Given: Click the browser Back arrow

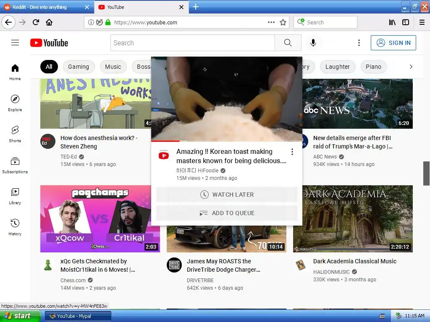Looking at the screenshot, I should [8, 22].
